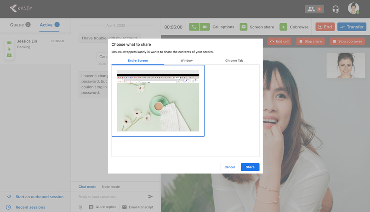
Task: Click Start an outbound session link
Action: [40, 197]
